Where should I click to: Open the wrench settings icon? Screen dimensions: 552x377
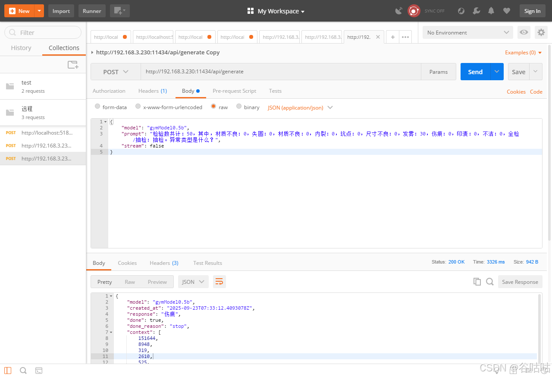476,11
